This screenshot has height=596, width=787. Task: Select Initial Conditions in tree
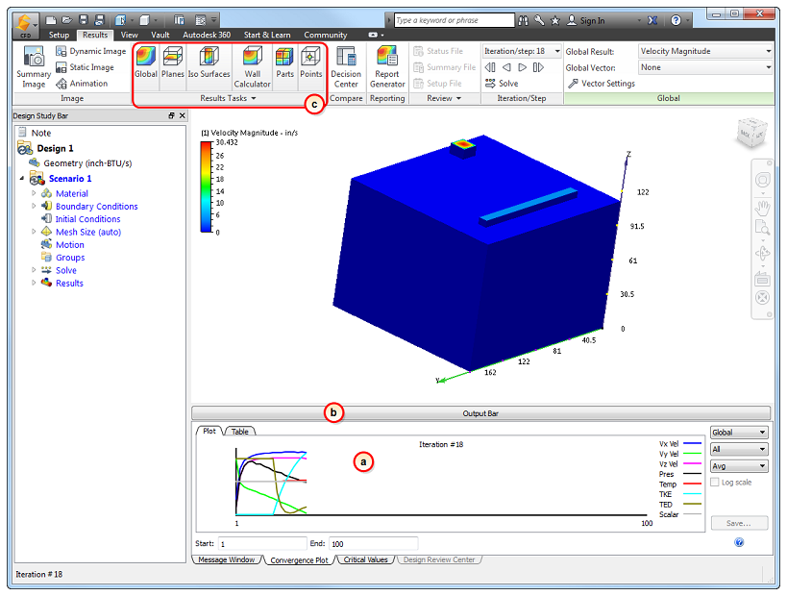82,219
